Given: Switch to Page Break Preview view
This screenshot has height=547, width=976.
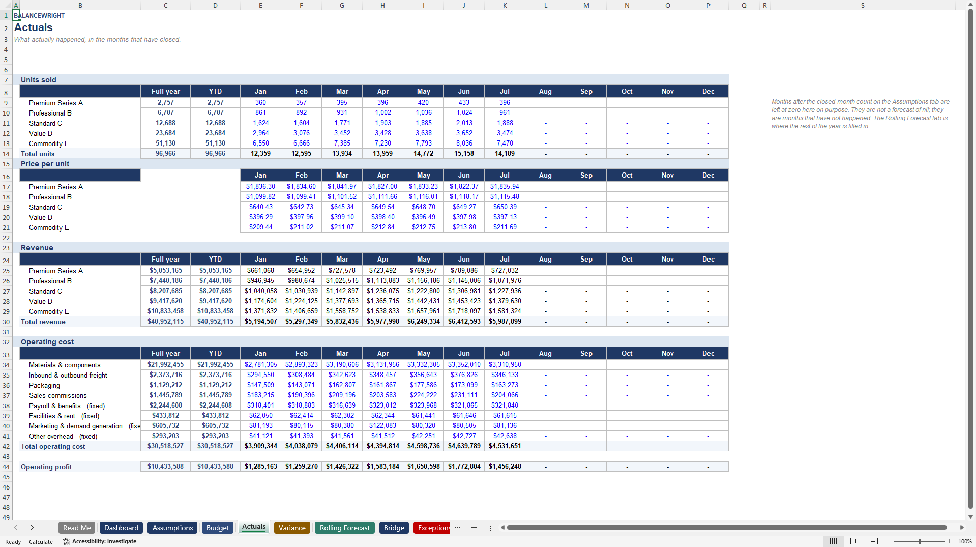Looking at the screenshot, I should (874, 541).
